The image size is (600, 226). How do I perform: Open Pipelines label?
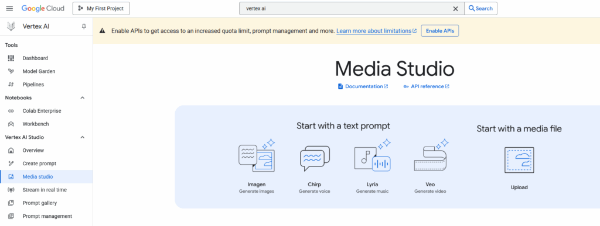coord(33,85)
